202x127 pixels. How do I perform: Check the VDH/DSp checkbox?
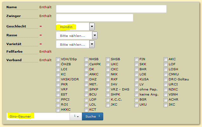(x=58, y=59)
